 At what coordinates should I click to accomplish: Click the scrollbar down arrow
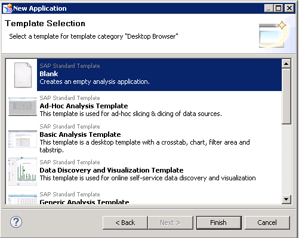(286, 199)
